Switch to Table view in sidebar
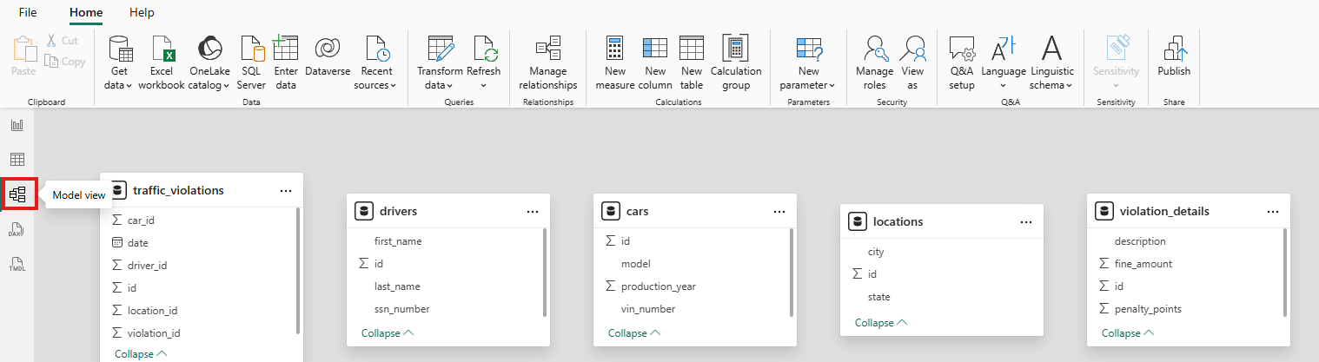 click(17, 160)
